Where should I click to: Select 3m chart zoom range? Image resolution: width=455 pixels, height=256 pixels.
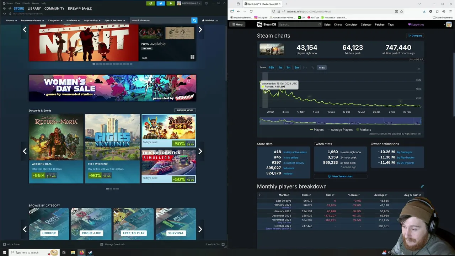coord(296,68)
